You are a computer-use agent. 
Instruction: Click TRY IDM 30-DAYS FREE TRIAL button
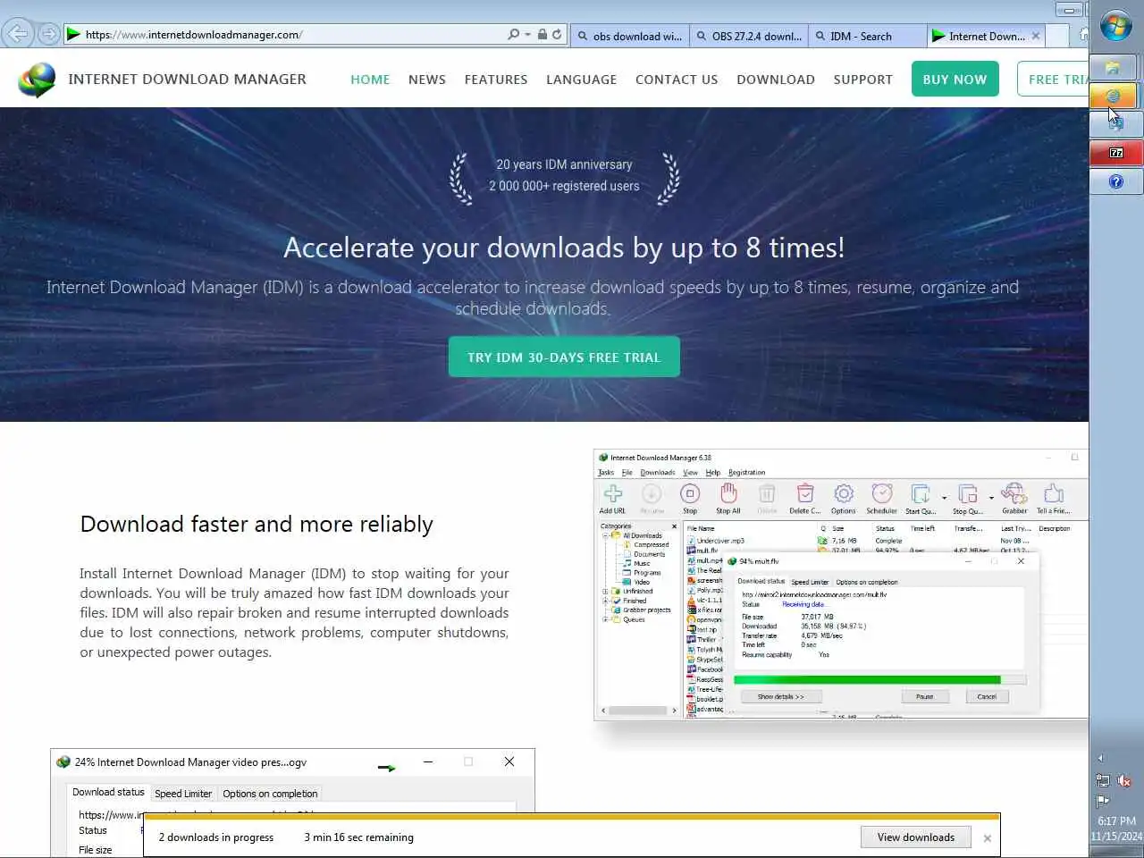564,357
